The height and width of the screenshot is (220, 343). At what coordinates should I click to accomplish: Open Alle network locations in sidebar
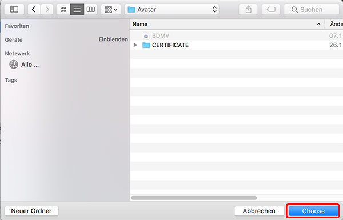tap(30, 65)
